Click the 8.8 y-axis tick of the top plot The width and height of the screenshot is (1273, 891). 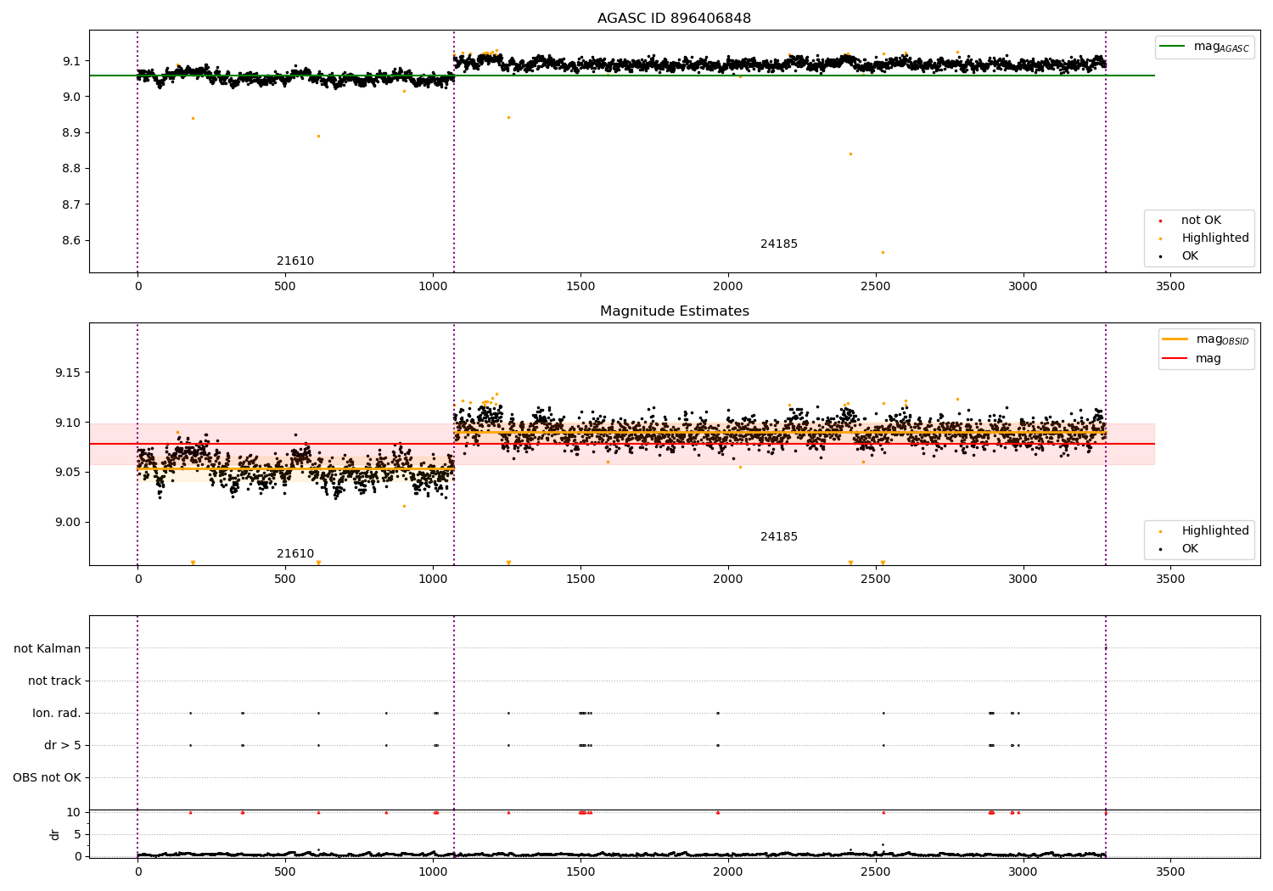72,168
